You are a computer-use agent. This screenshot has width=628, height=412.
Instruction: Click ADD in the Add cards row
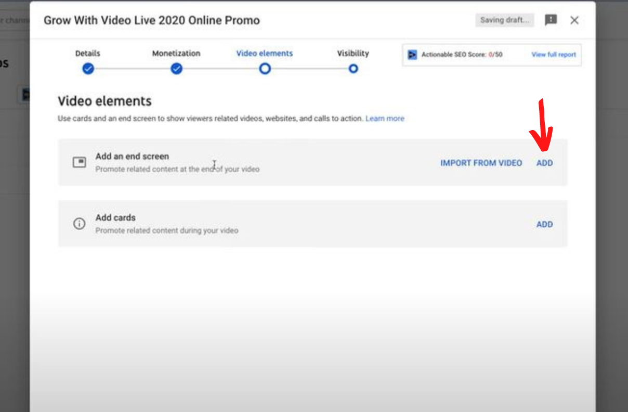coord(544,225)
